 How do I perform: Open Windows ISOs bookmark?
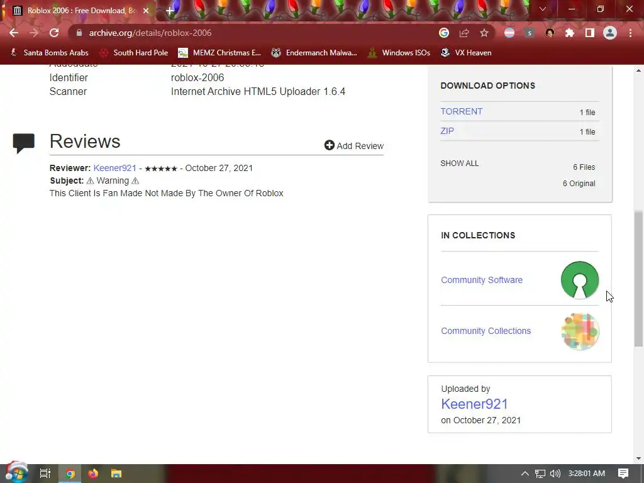tap(399, 53)
